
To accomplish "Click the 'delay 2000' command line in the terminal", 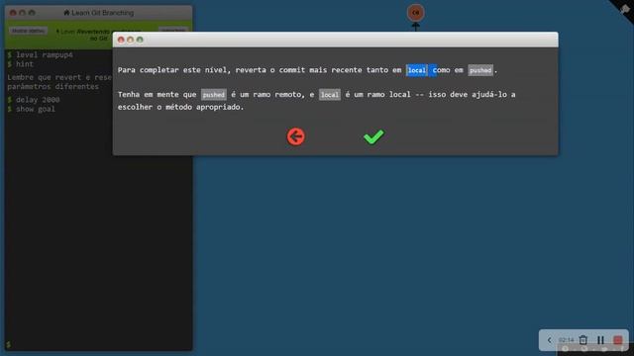I will (34, 99).
